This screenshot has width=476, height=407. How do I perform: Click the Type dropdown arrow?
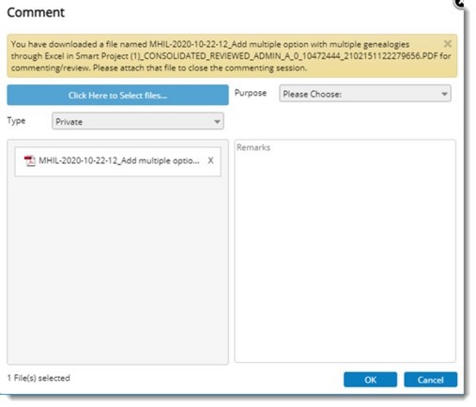click(217, 122)
